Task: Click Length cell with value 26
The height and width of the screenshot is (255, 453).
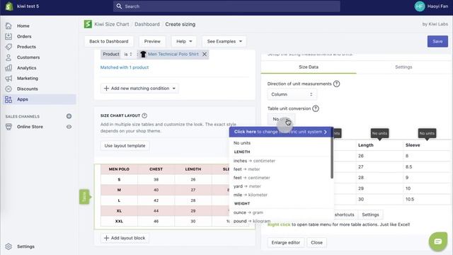Action: (379, 156)
